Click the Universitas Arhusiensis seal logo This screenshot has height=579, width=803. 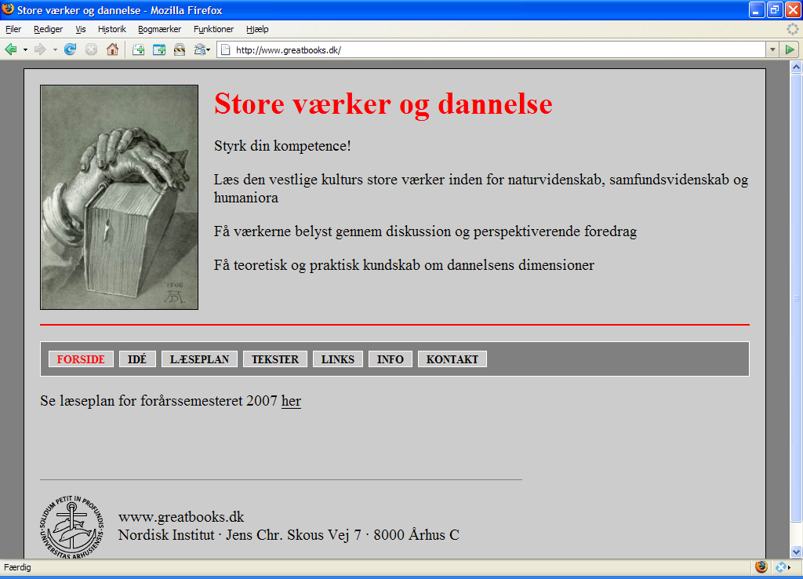pyautogui.click(x=72, y=526)
